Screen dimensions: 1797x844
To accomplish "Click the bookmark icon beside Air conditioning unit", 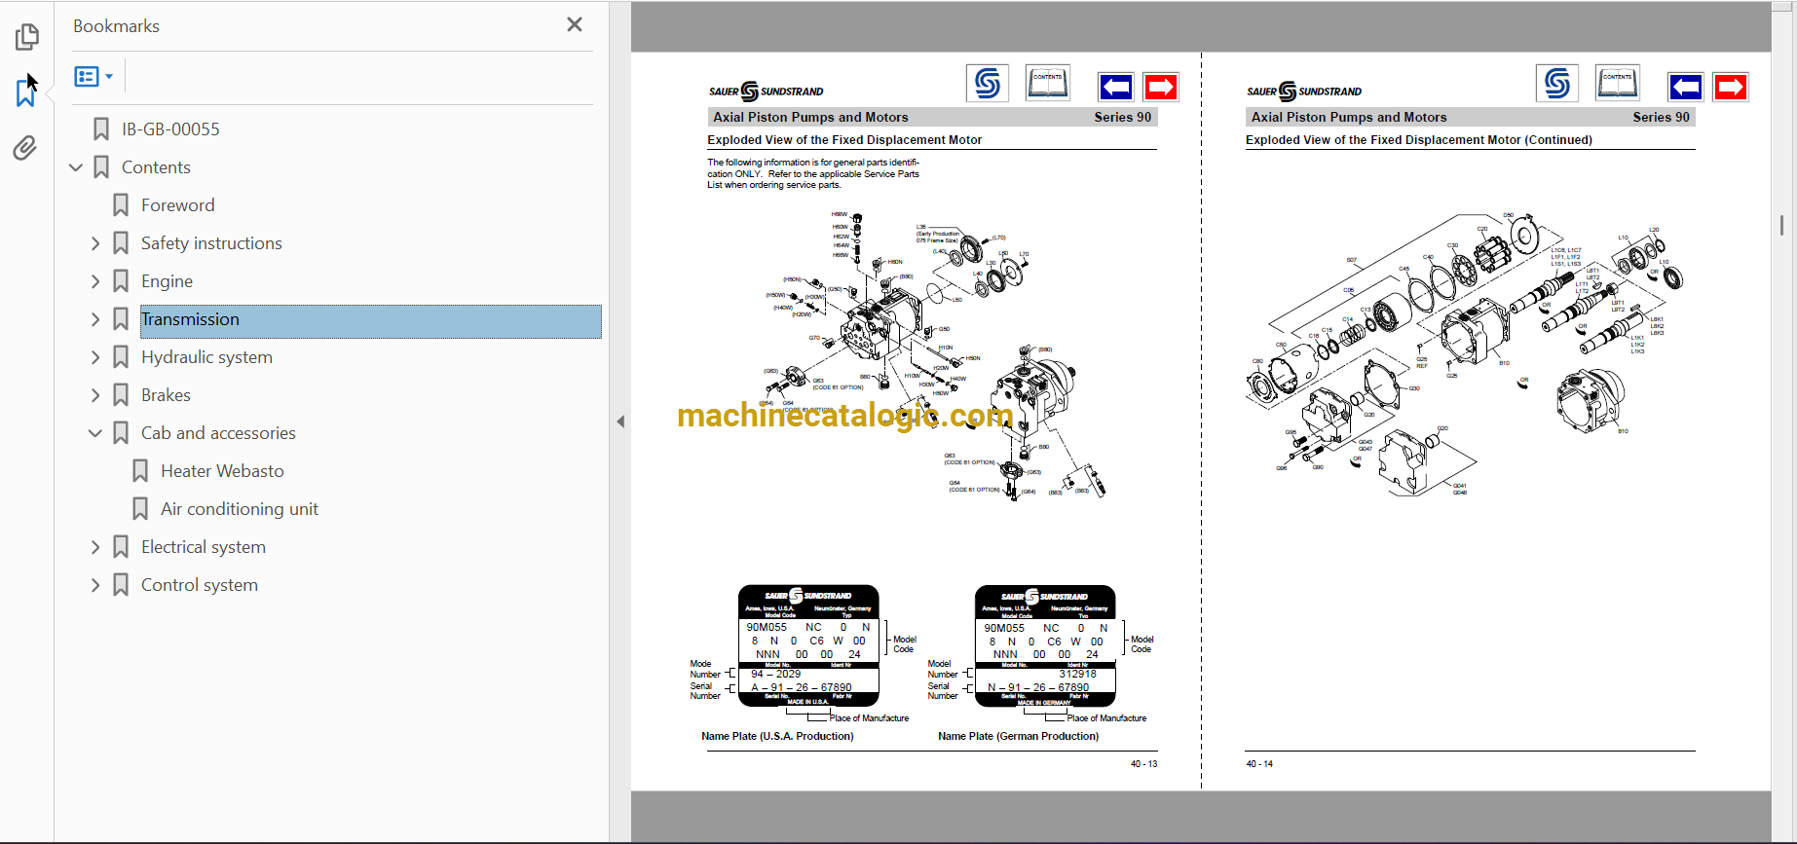I will (x=140, y=509).
